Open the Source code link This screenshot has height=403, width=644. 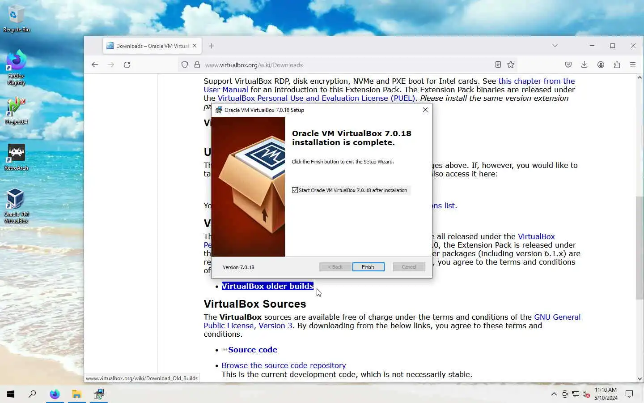click(x=253, y=350)
